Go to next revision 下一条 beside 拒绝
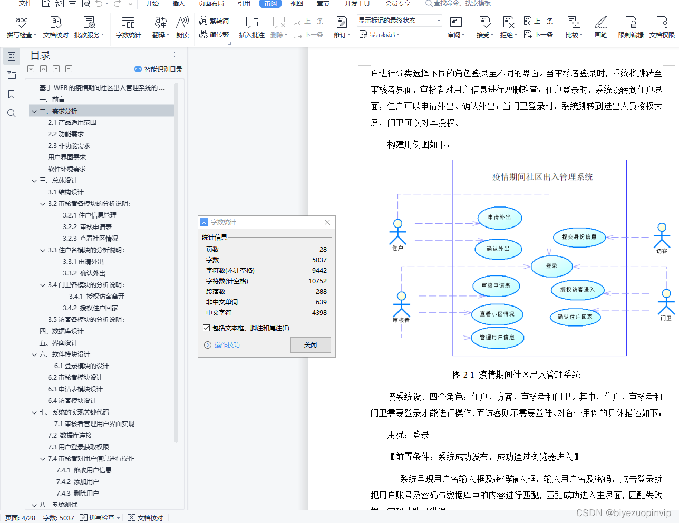This screenshot has width=679, height=523. click(538, 34)
